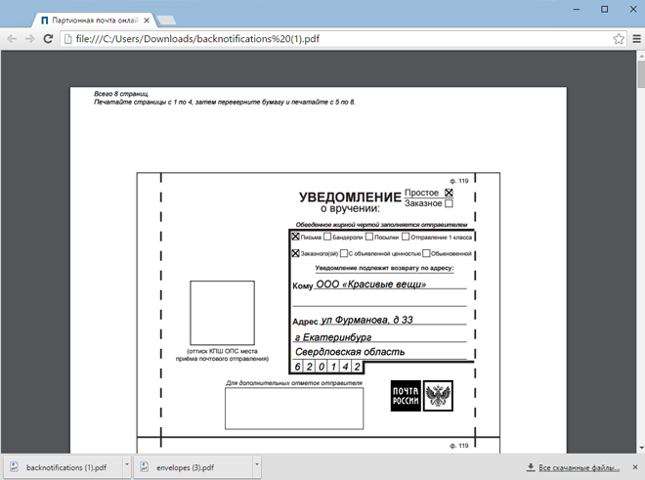The height and width of the screenshot is (480, 645).
Task: Maximize the browser window
Action: (604, 9)
